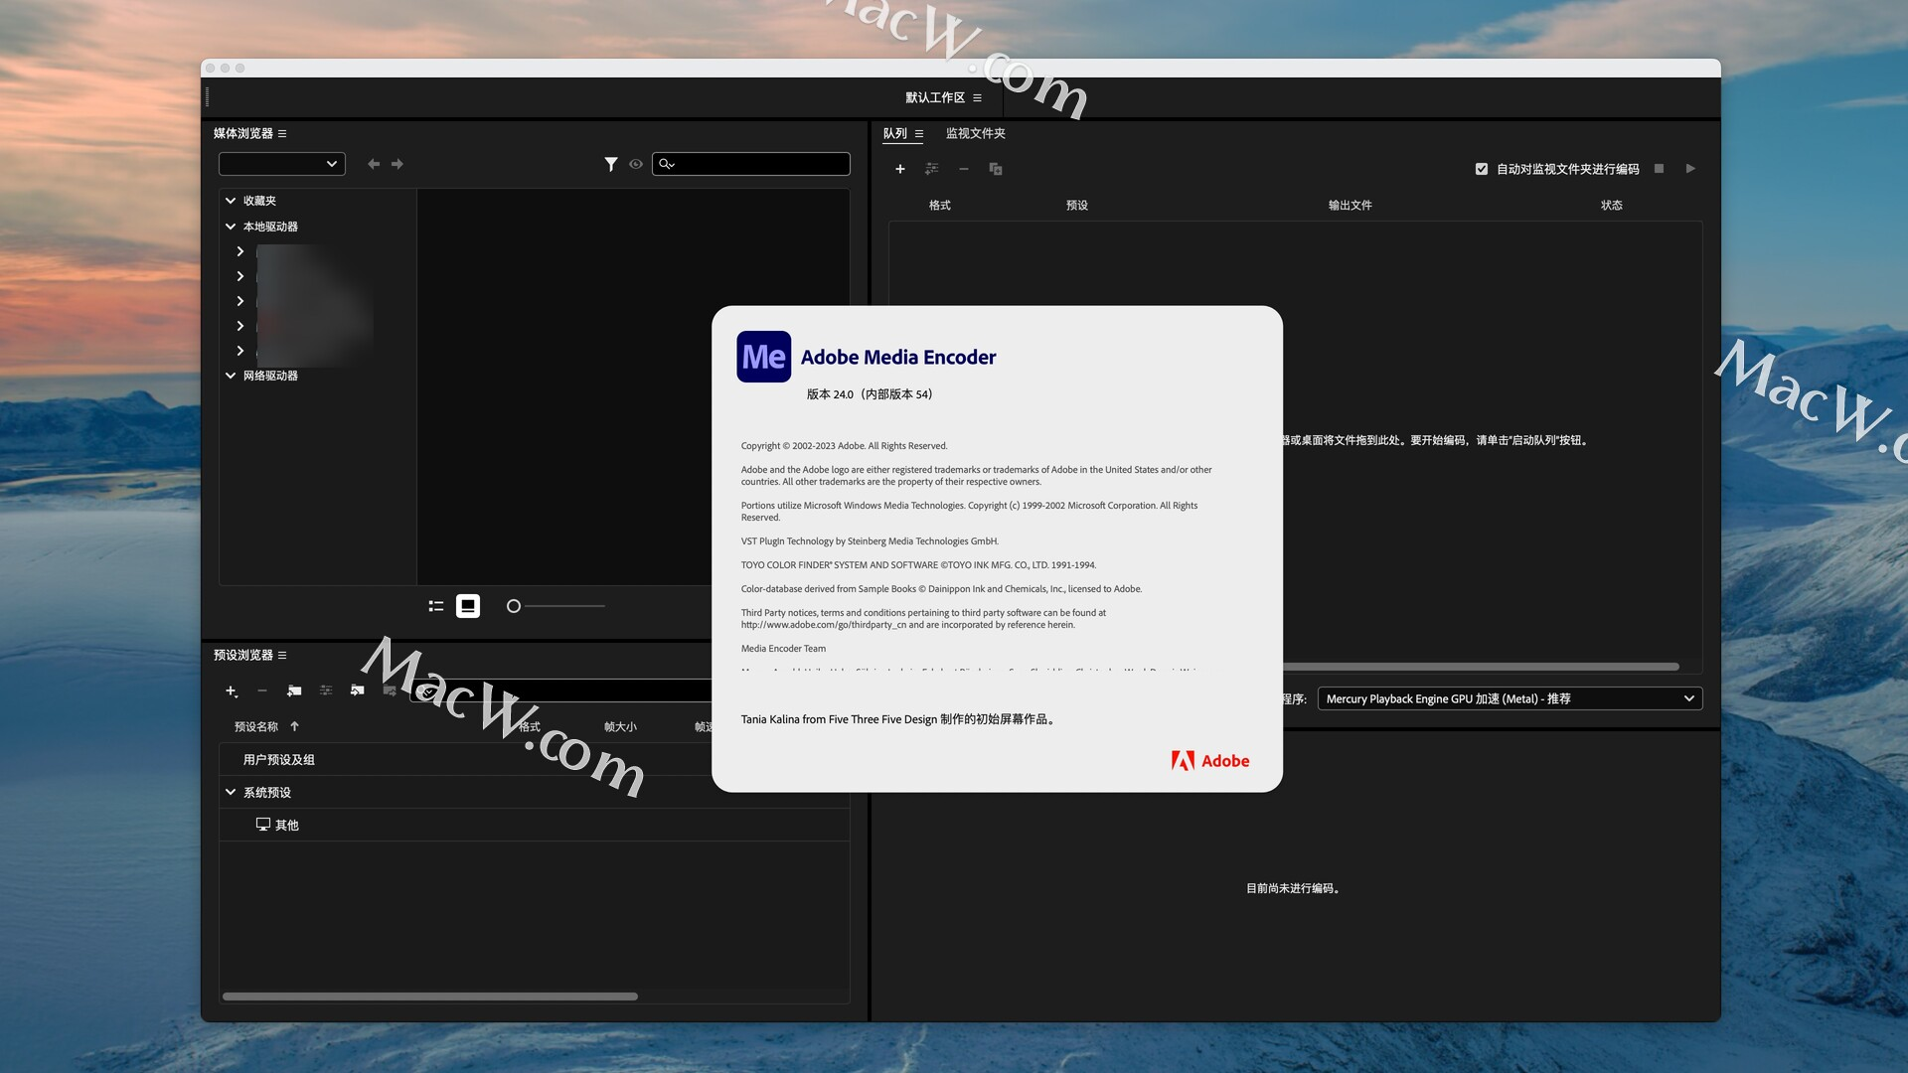1908x1073 pixels.
Task: Switch to the 监视文件夹 tab
Action: 975,133
